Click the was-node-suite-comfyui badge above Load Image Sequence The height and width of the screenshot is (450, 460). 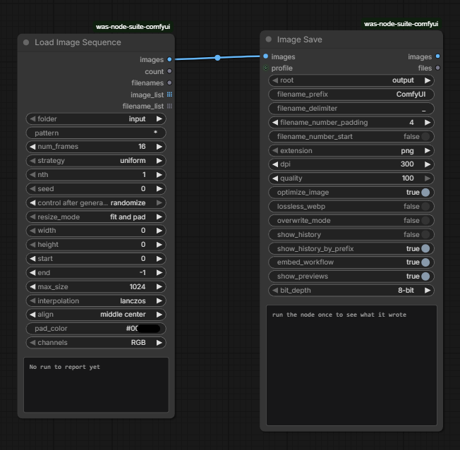(133, 27)
